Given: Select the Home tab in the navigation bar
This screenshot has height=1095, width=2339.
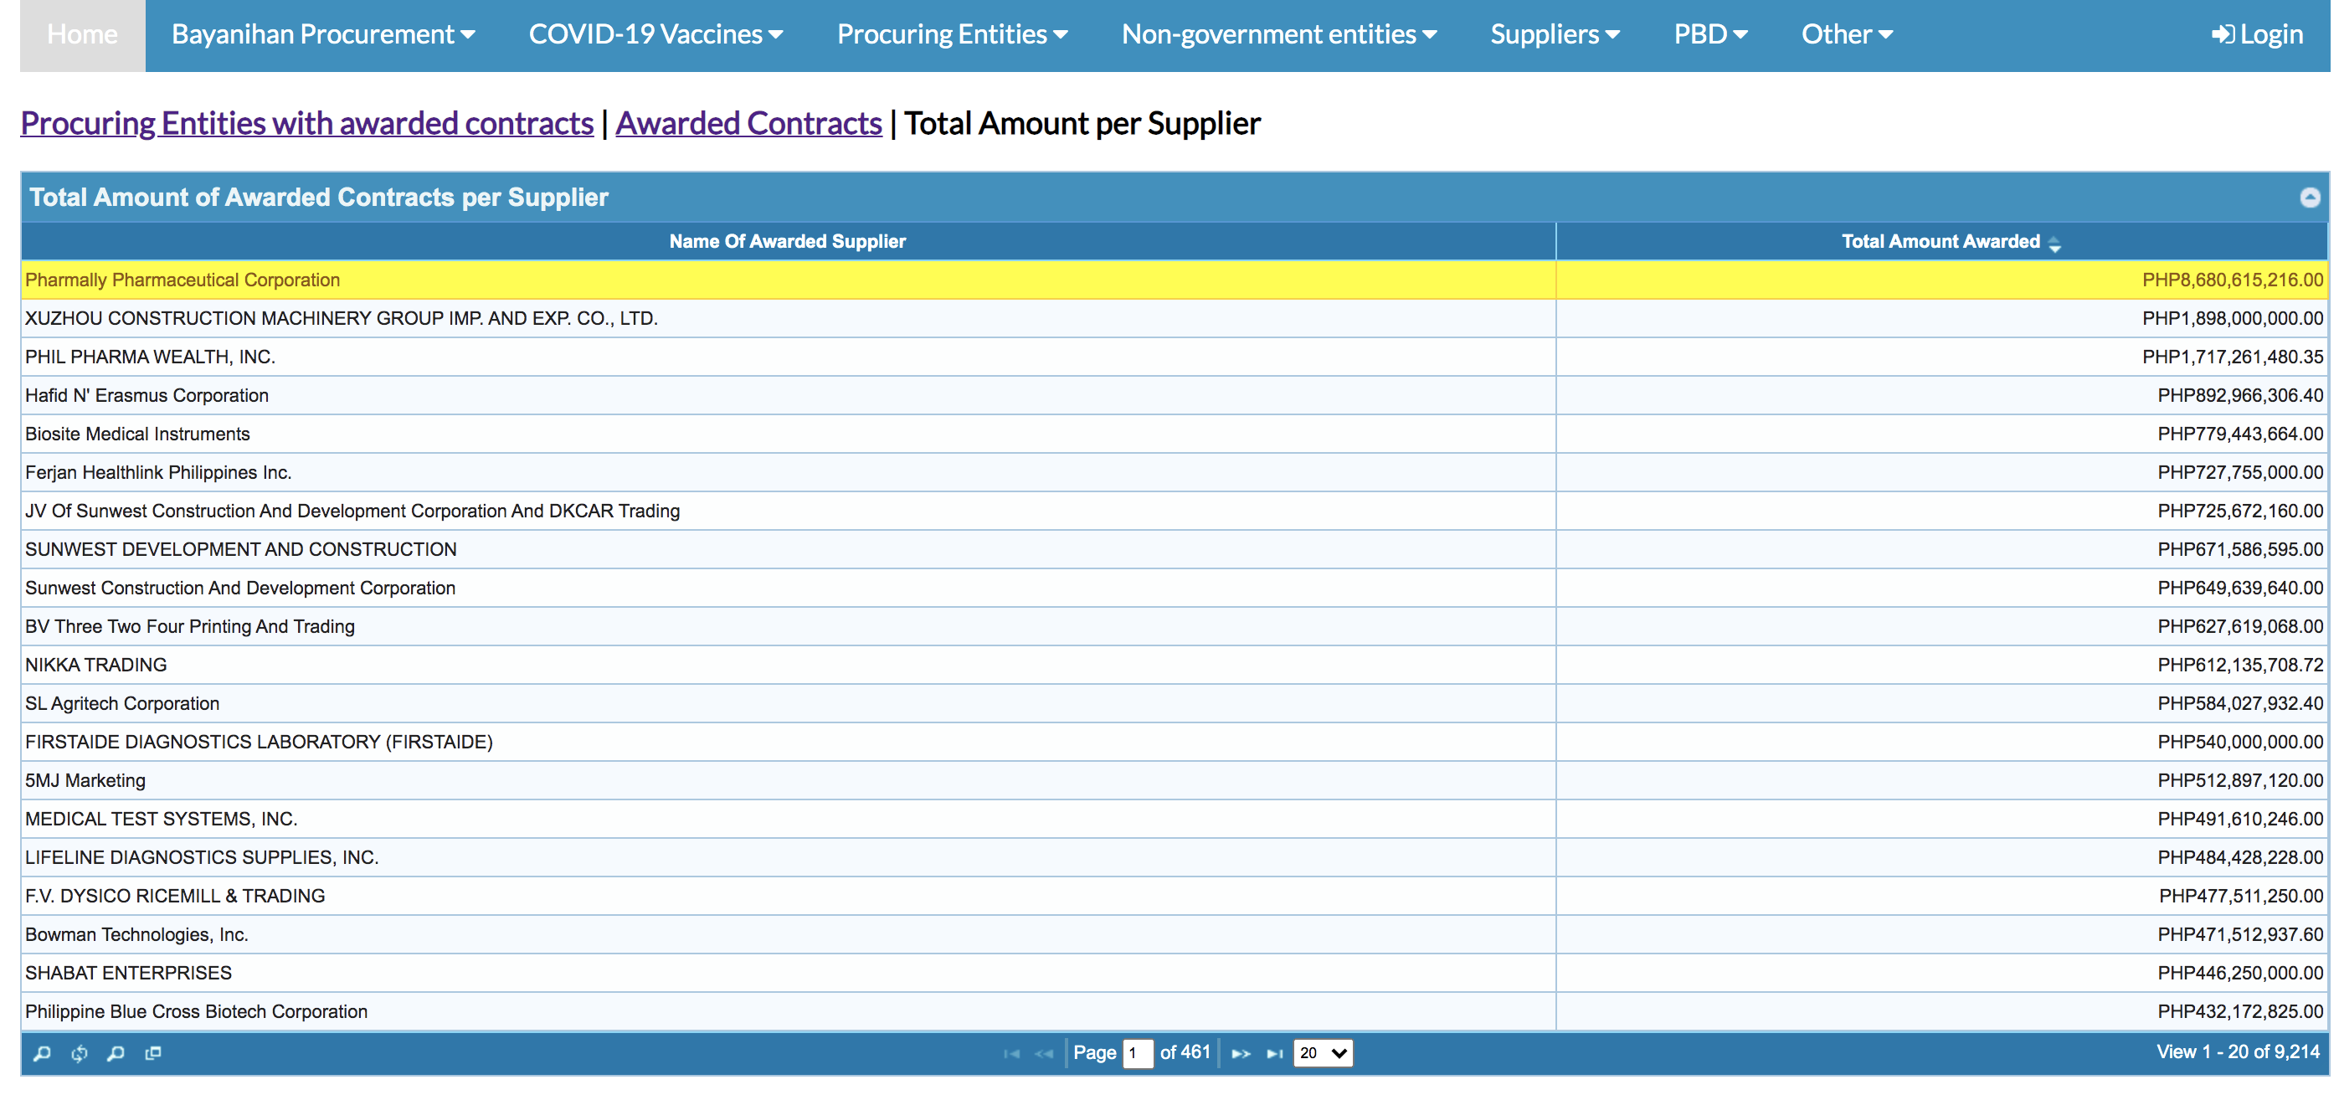Looking at the screenshot, I should tap(83, 34).
